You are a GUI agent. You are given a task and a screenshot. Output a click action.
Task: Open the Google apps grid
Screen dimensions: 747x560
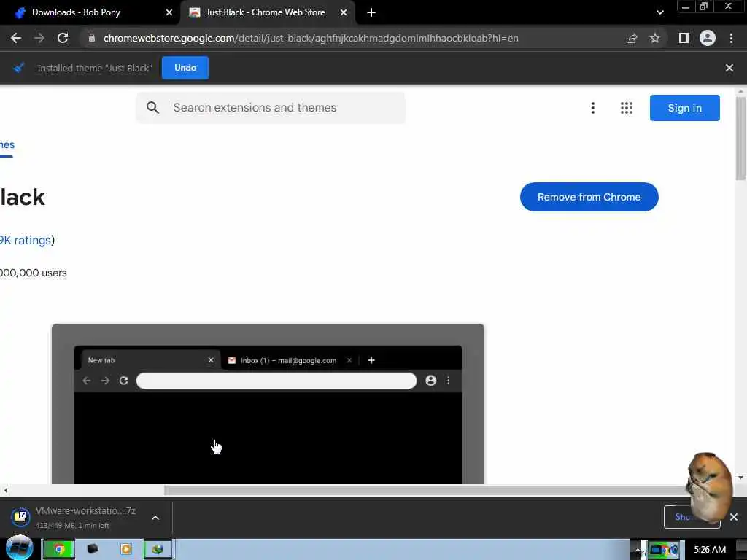point(627,108)
